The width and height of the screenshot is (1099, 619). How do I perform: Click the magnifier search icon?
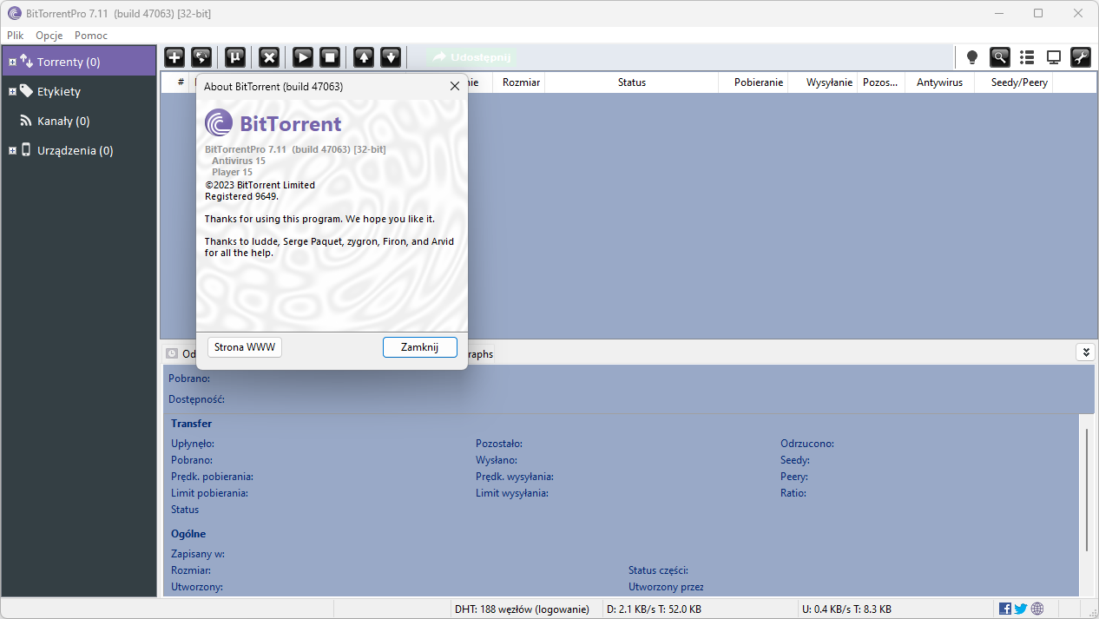pos(1000,57)
